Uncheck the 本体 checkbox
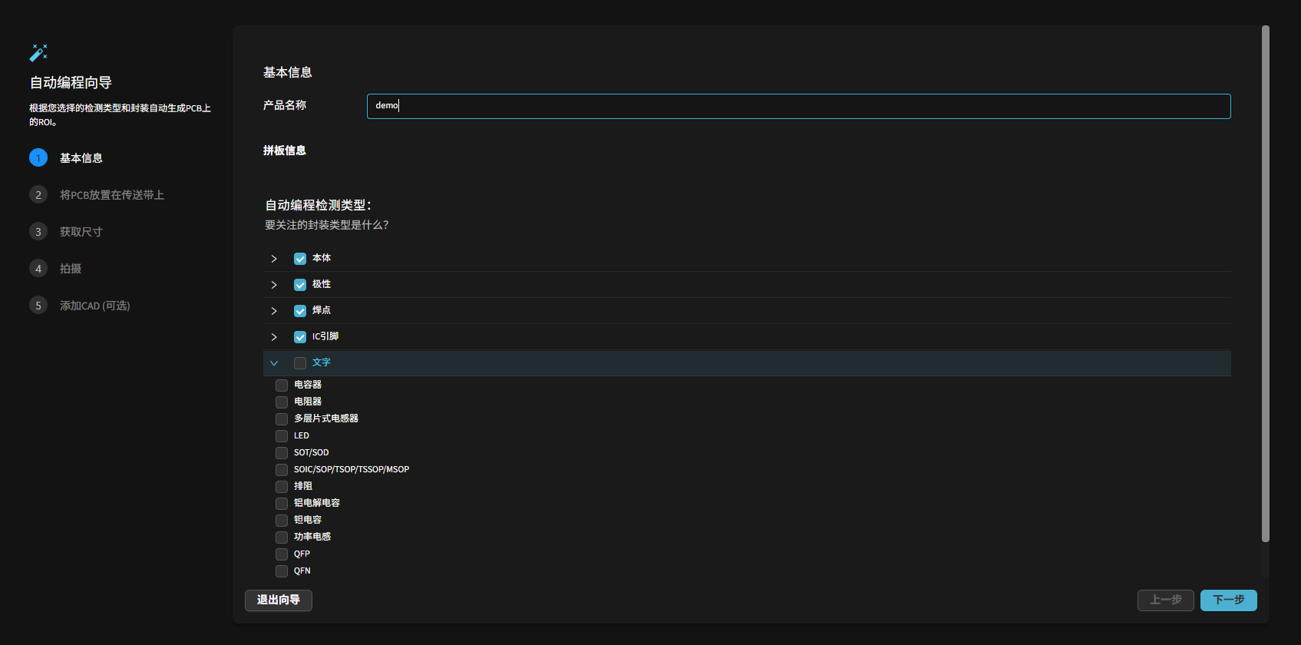Image resolution: width=1301 pixels, height=645 pixels. pyautogui.click(x=300, y=259)
